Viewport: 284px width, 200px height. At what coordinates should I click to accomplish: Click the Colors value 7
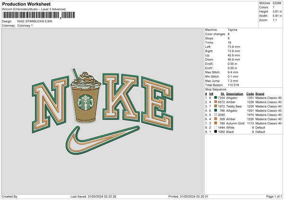[x=274, y=8]
